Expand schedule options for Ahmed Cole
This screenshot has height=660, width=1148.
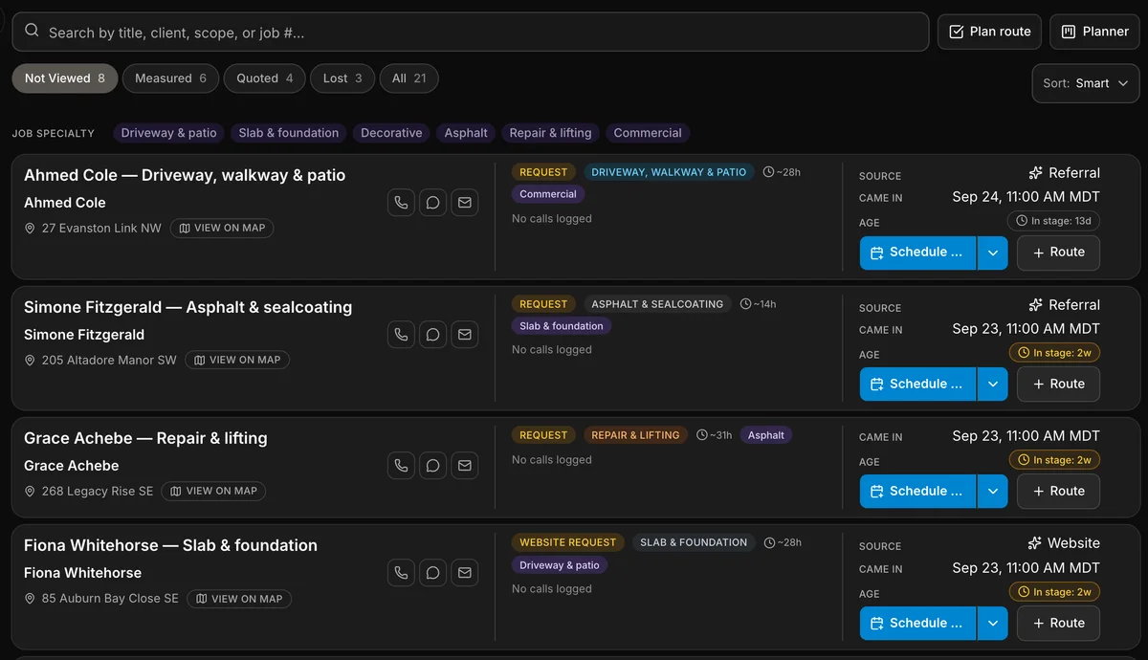coord(992,253)
